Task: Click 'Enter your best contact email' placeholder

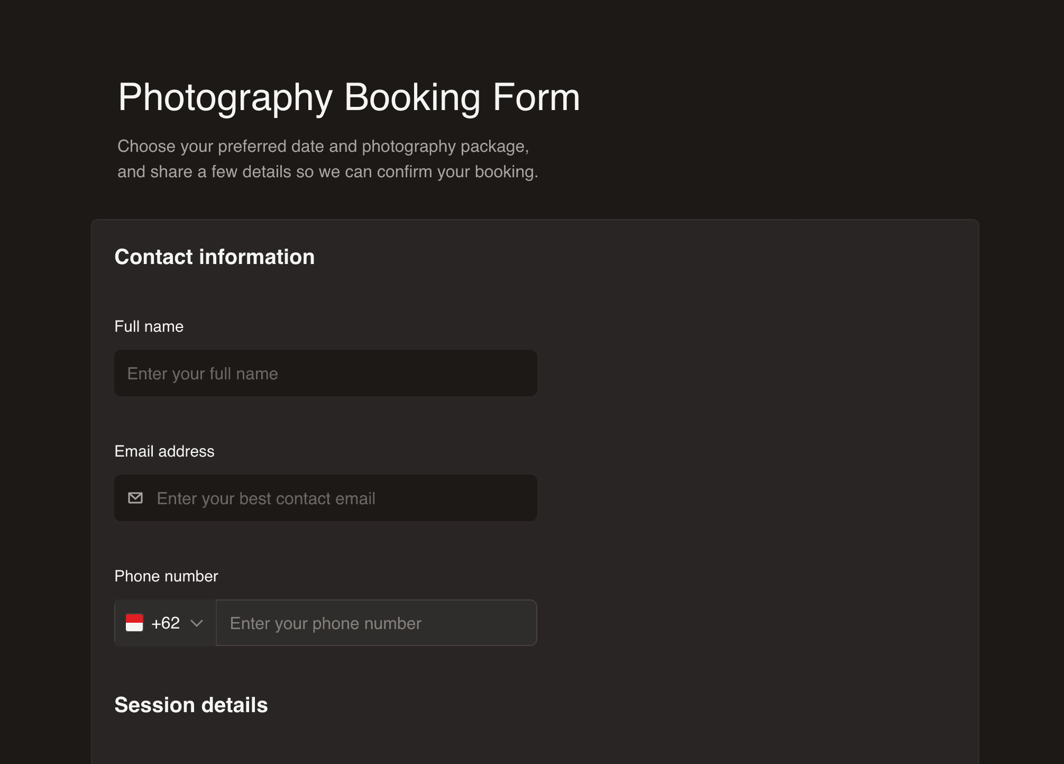Action: click(266, 498)
